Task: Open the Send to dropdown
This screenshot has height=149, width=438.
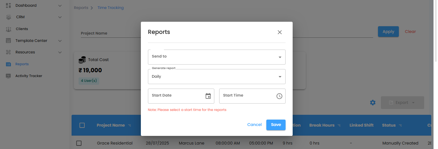Action: coord(217,57)
